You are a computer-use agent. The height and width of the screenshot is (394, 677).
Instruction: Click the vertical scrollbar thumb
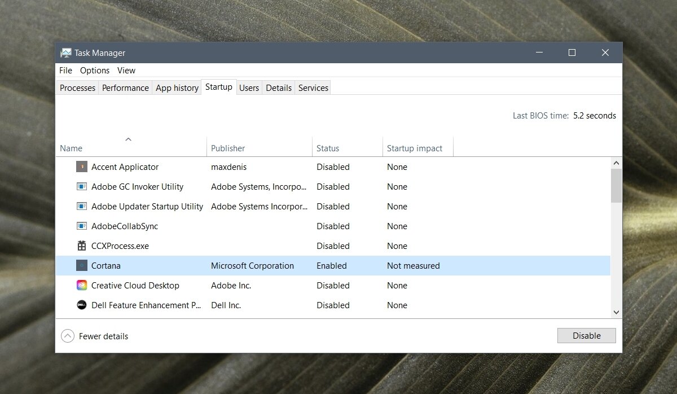[616, 185]
